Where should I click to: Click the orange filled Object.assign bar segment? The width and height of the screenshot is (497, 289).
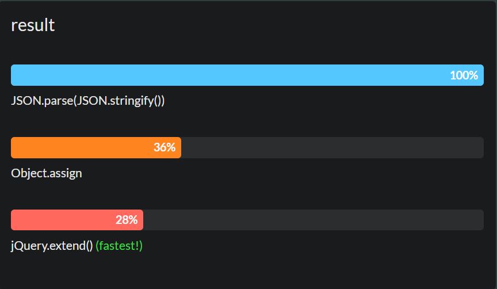81,148
